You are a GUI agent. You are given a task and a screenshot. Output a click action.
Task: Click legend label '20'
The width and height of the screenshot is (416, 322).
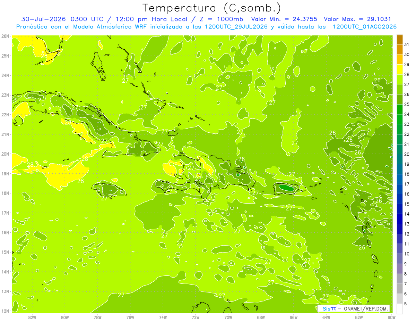pos(407,154)
